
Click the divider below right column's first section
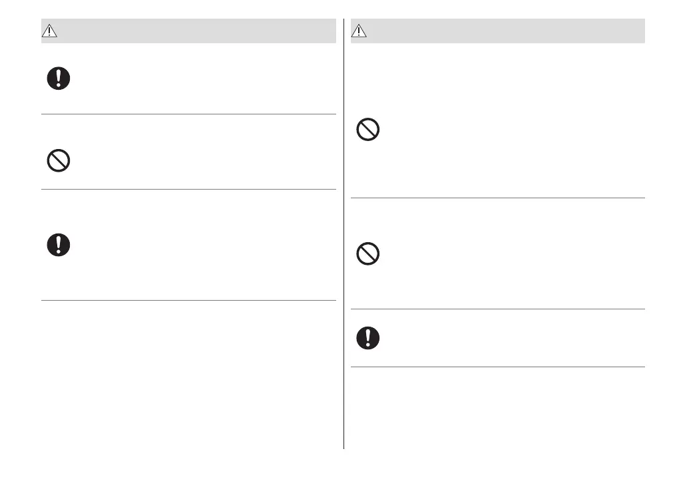tap(498, 198)
